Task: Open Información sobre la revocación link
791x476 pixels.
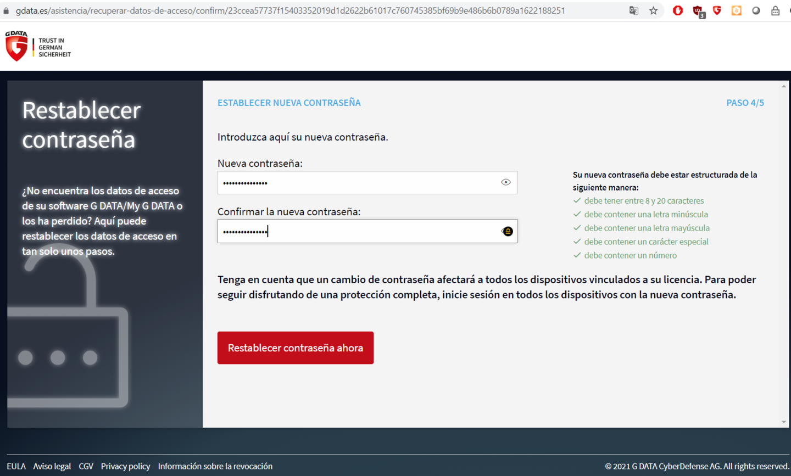Action: click(x=215, y=466)
